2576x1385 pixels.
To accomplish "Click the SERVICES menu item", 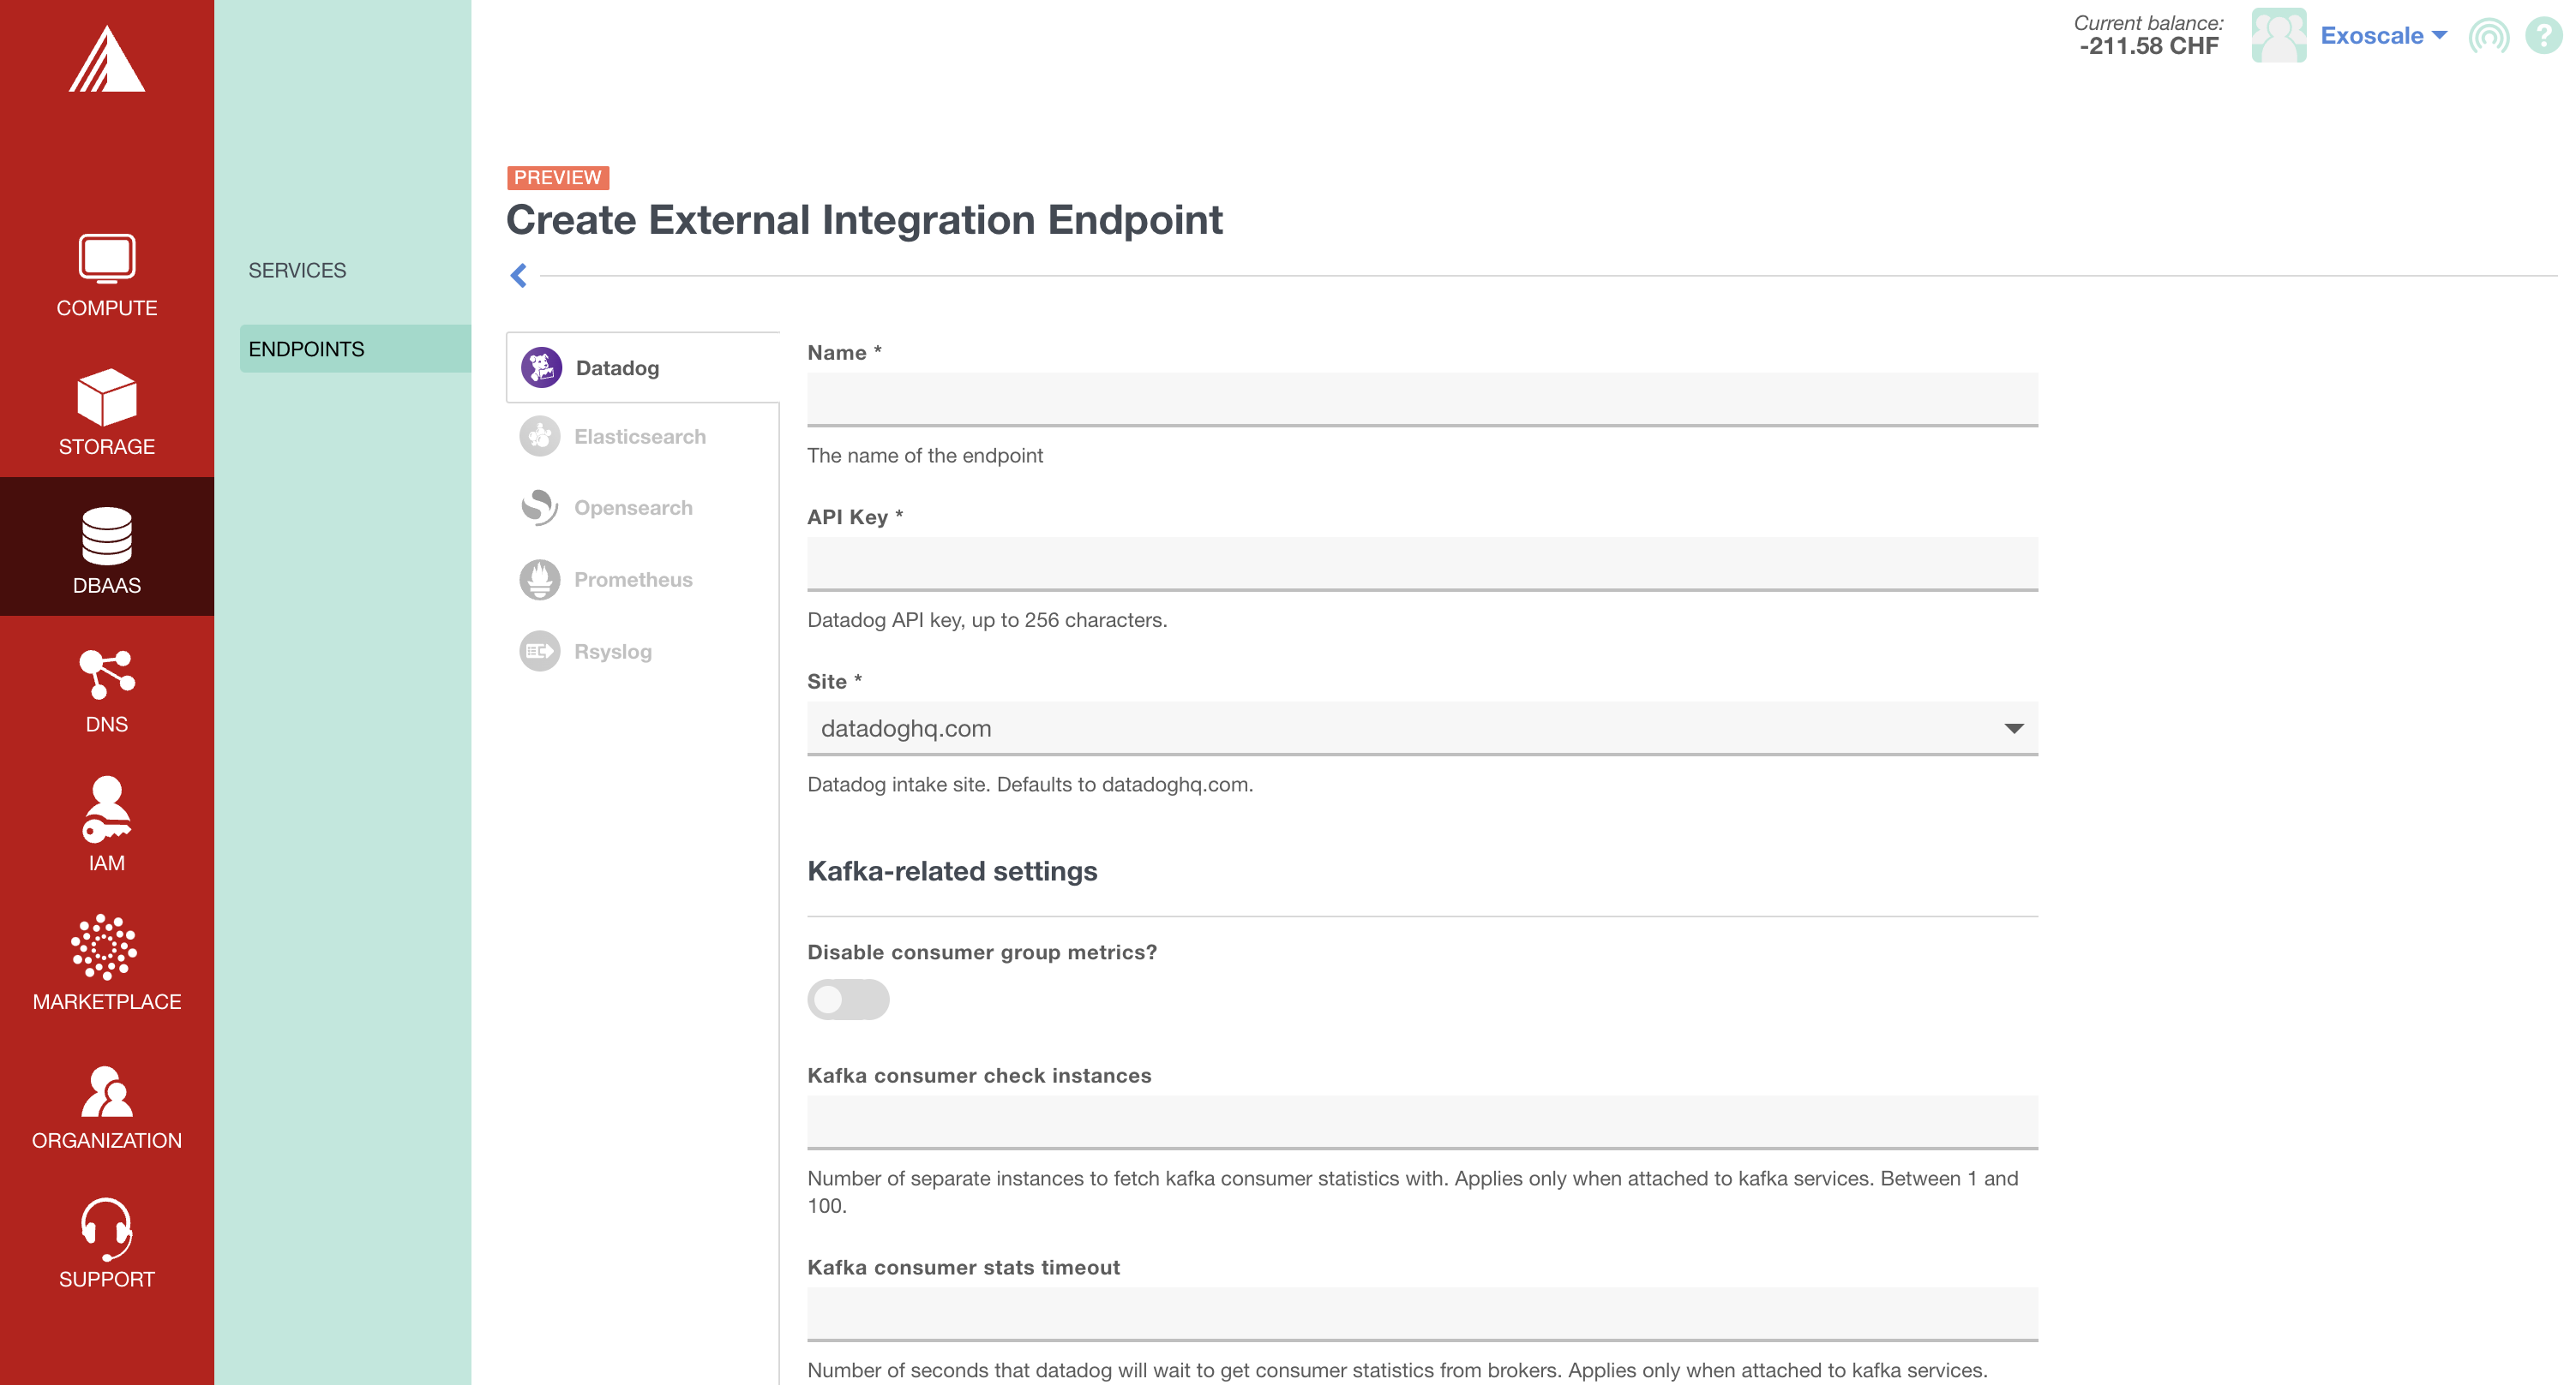I will click(296, 270).
